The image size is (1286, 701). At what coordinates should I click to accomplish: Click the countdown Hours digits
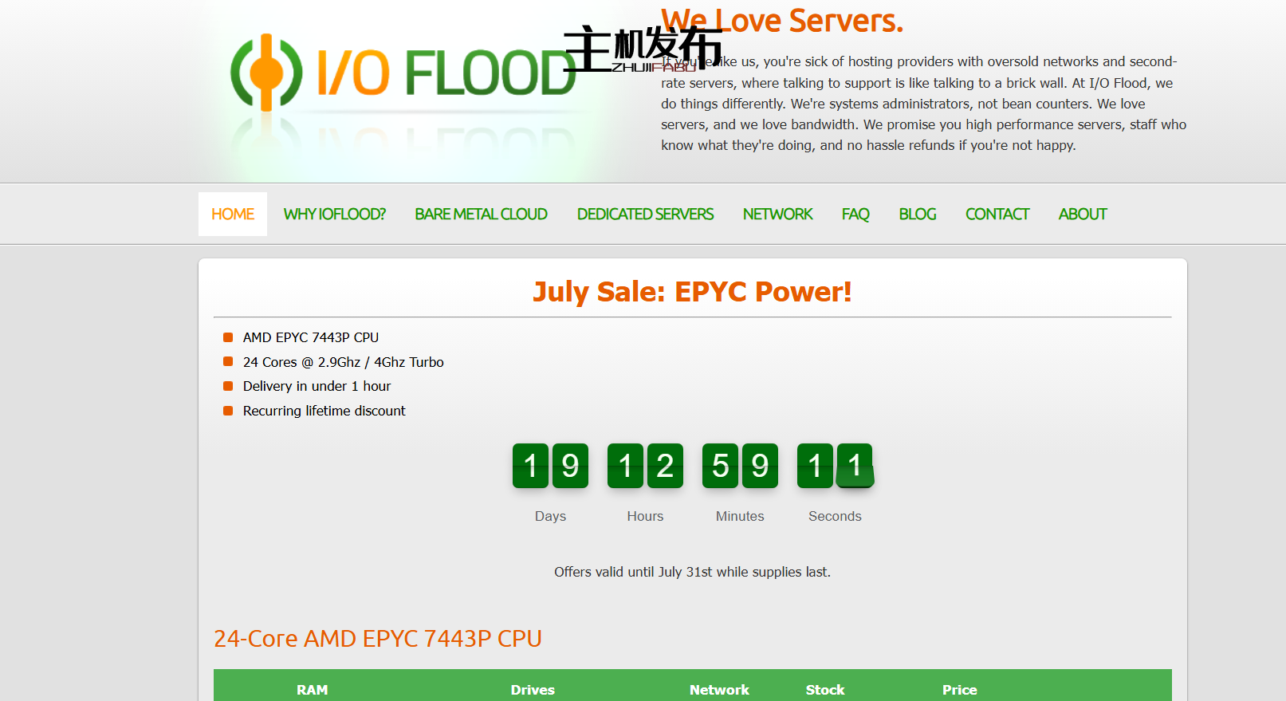645,466
